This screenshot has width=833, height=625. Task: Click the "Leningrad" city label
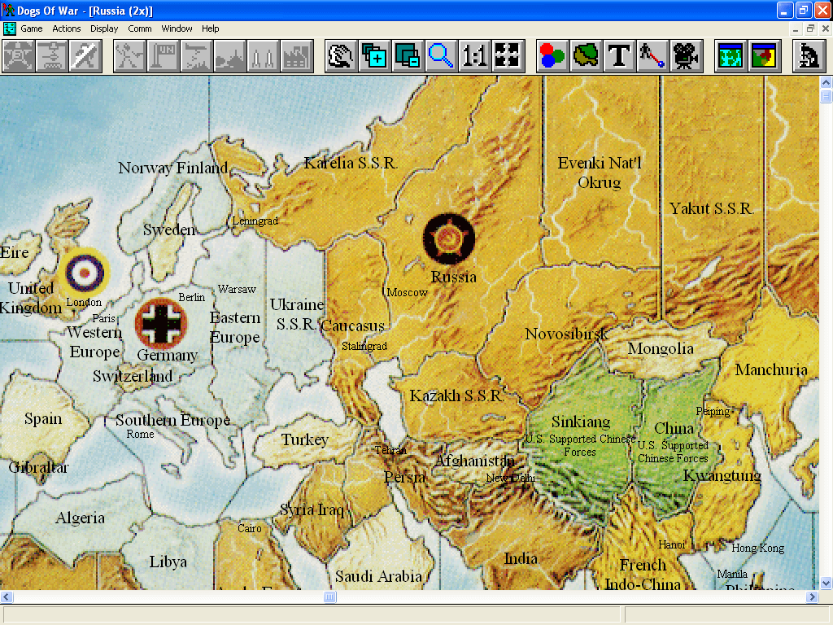[x=255, y=221]
